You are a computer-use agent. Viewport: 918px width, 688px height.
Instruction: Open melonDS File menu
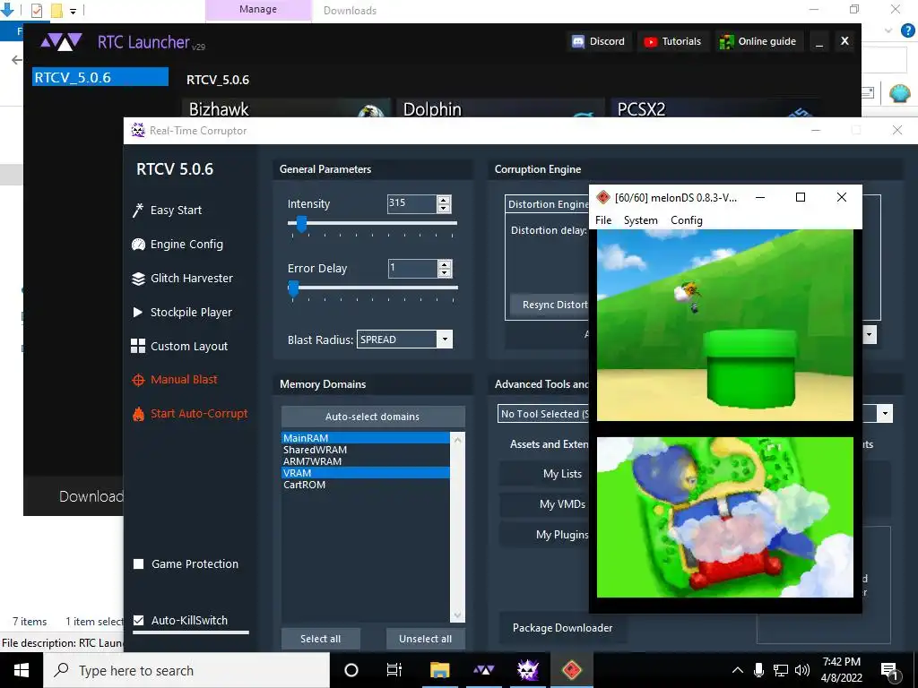pyautogui.click(x=603, y=220)
